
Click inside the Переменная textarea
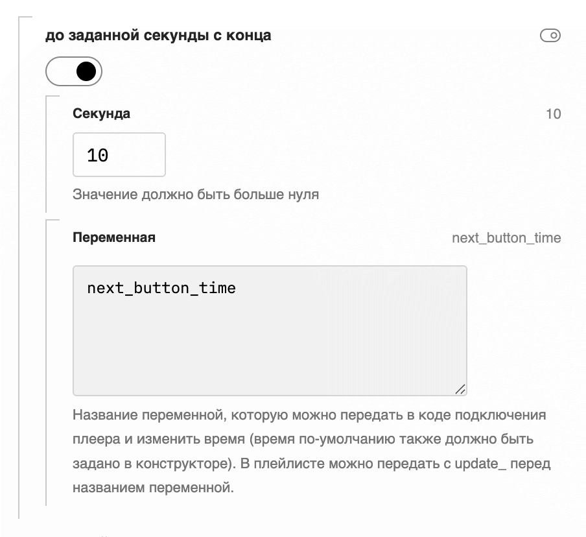(270, 330)
